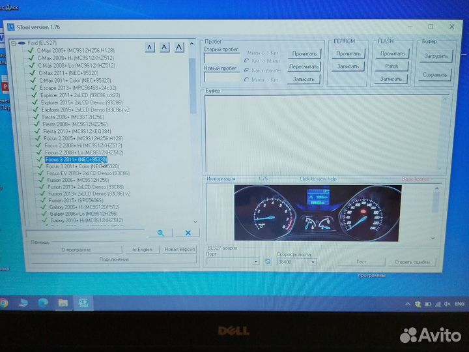This screenshot has width=469, height=352.
Task: Click the Пересчитать button
Action: [304, 66]
